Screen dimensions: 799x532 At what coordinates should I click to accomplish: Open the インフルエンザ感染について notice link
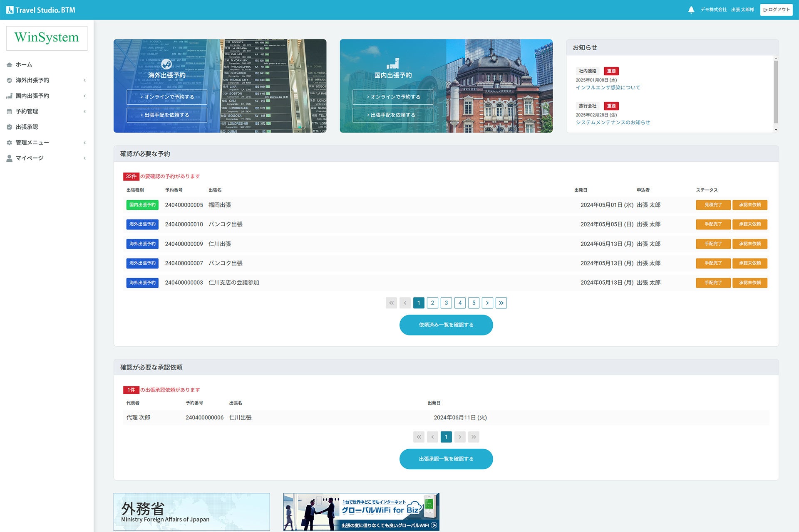click(x=608, y=88)
